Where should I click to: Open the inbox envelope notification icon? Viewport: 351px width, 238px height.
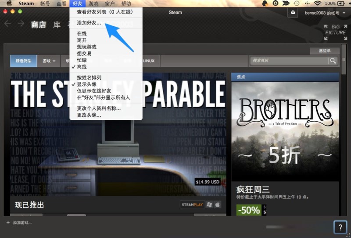(x=293, y=13)
